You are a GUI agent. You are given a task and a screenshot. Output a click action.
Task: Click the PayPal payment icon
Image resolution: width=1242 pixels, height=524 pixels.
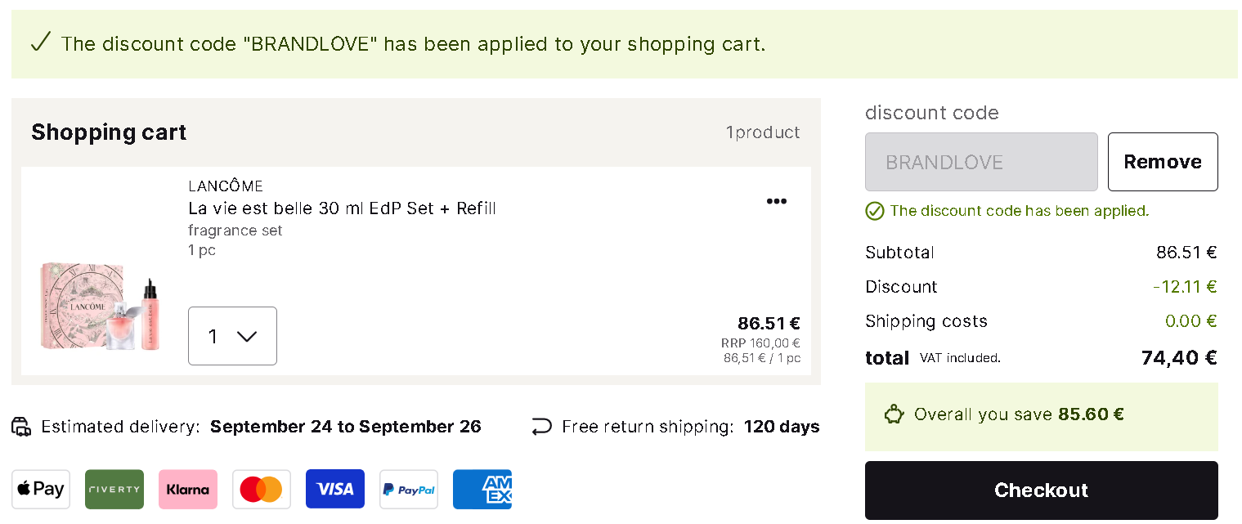[x=409, y=489]
